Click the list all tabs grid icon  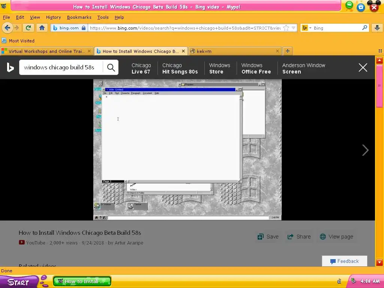tap(380, 51)
